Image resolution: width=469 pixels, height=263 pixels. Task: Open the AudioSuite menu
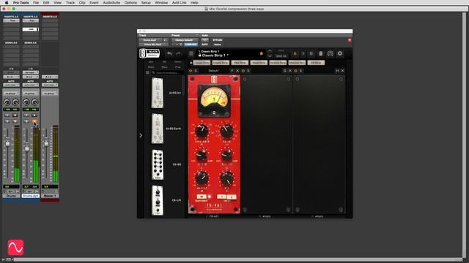click(x=111, y=3)
